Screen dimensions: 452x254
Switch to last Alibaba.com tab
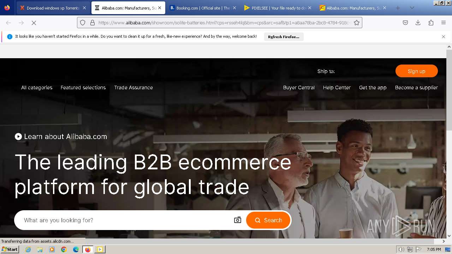(x=353, y=8)
